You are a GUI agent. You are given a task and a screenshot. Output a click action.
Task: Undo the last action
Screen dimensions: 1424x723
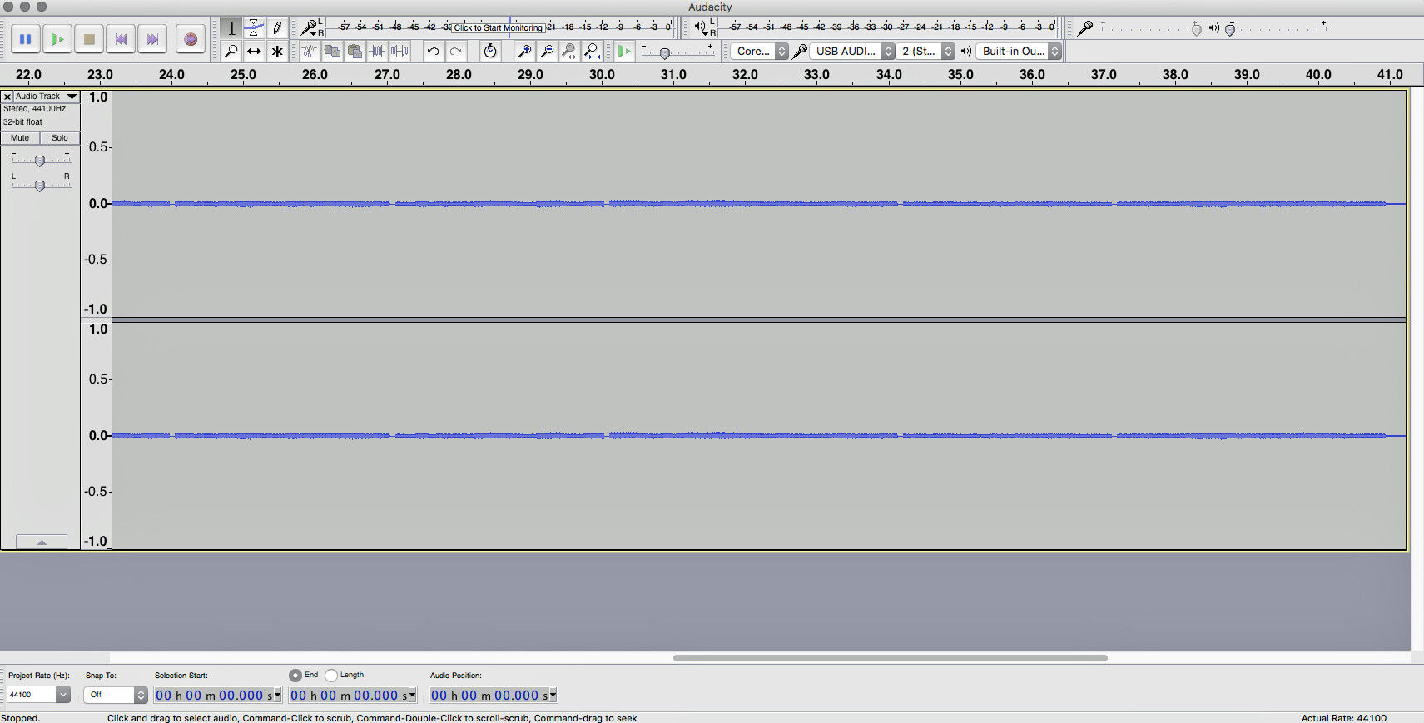pos(433,52)
